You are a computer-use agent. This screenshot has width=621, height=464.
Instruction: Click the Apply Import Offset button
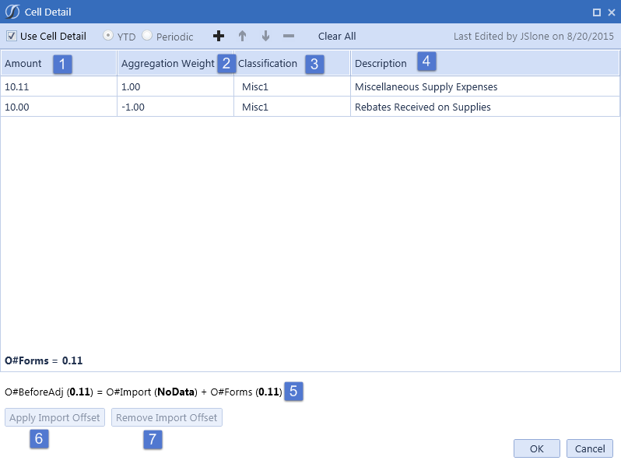pos(54,418)
